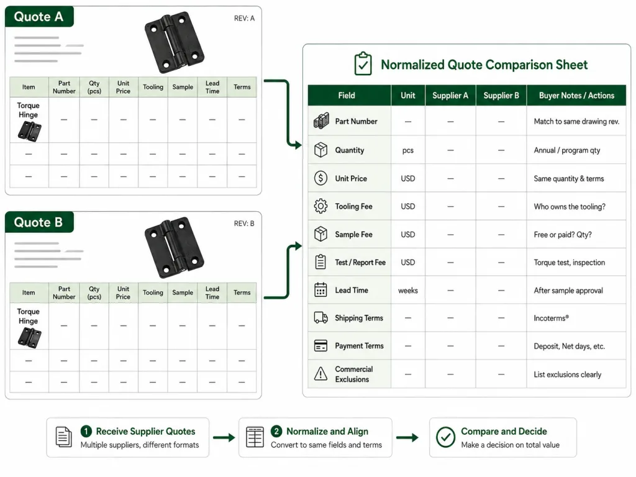Viewport: 636px width, 477px height.
Task: Click the Normalized Quote Comparison Sheet title
Action: (484, 65)
